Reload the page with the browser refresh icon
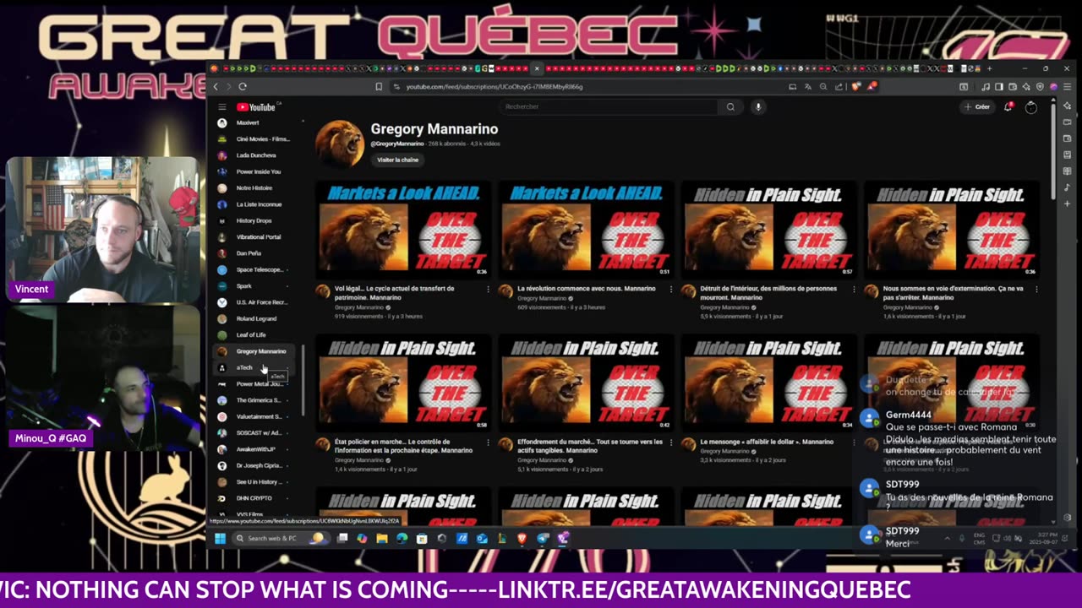The height and width of the screenshot is (608, 1082). pyautogui.click(x=243, y=86)
